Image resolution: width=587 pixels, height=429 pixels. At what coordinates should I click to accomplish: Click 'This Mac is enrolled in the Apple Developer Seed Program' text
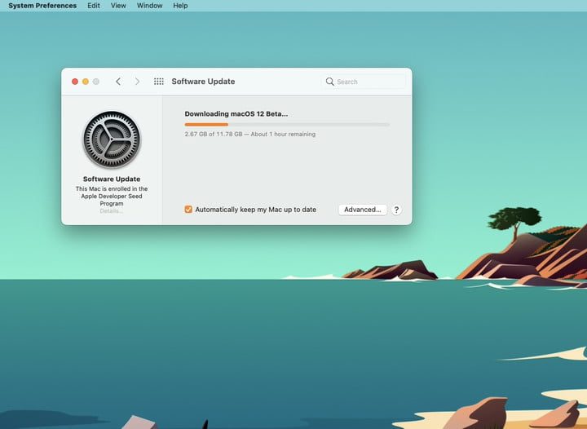112,197
